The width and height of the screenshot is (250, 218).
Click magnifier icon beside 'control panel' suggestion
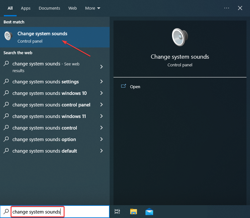tap(6, 104)
